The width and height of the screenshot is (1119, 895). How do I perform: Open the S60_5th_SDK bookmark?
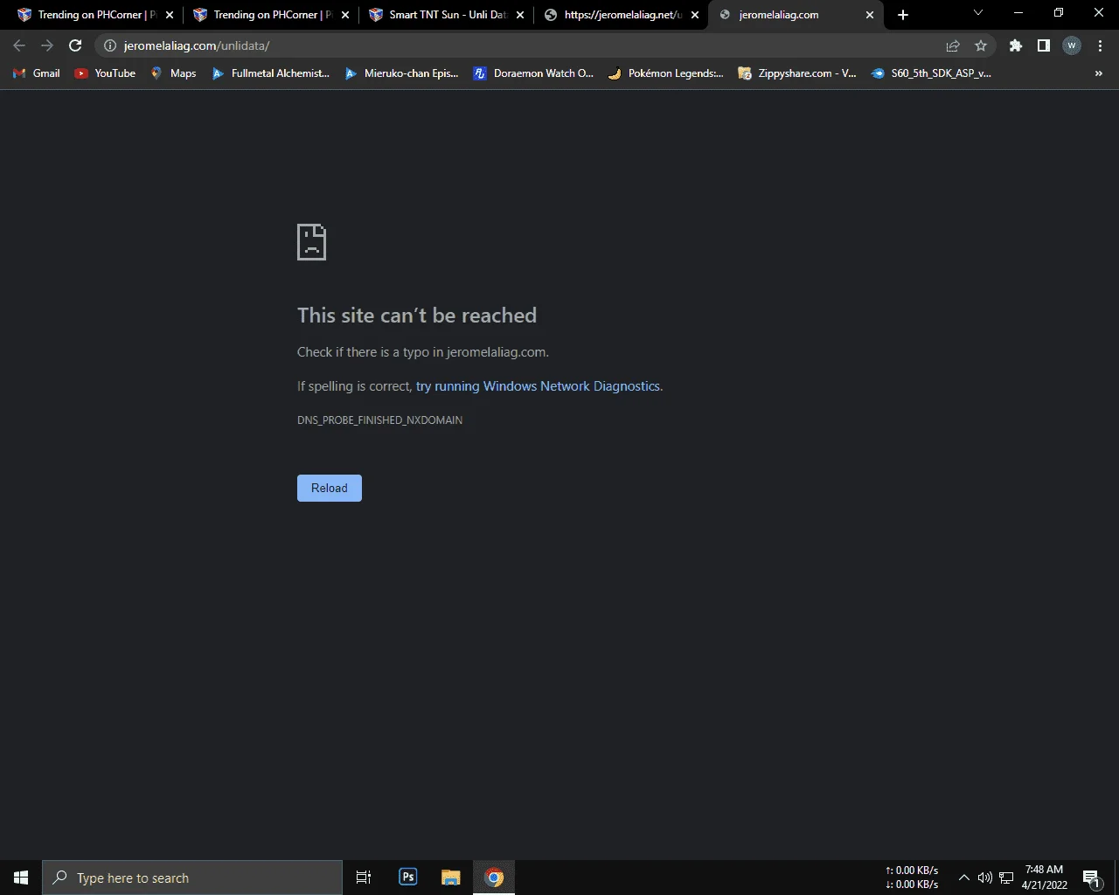[x=932, y=73]
